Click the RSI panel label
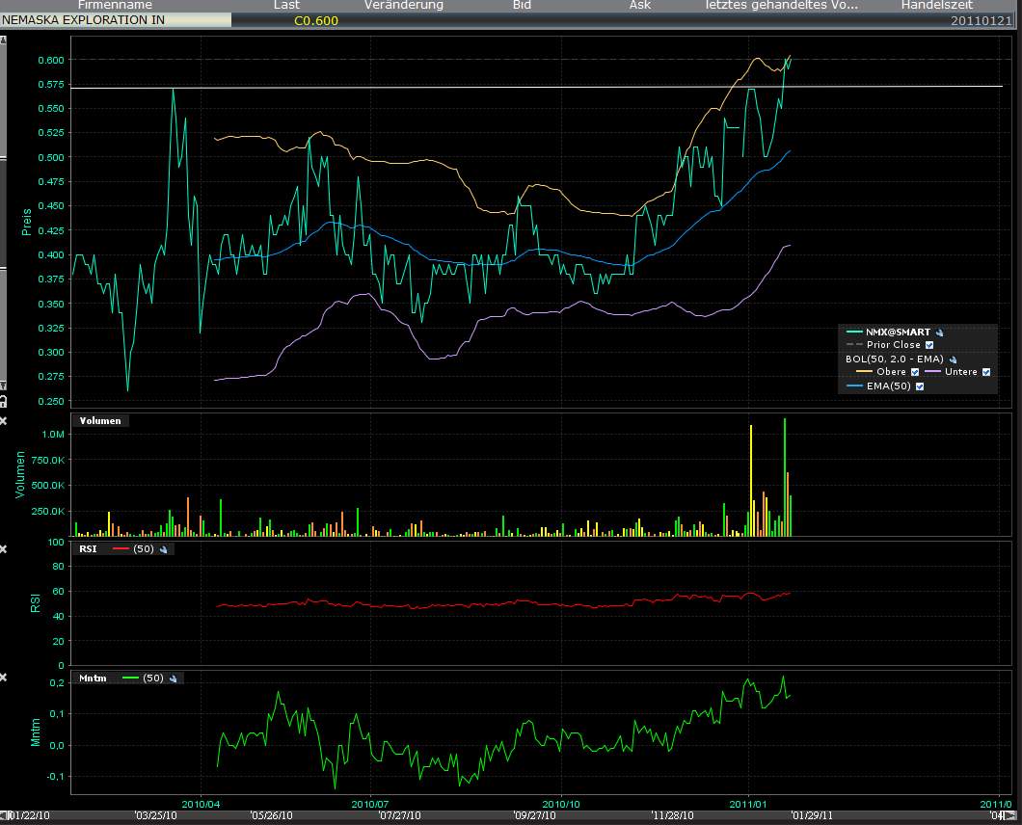This screenshot has width=1022, height=825. click(x=87, y=548)
